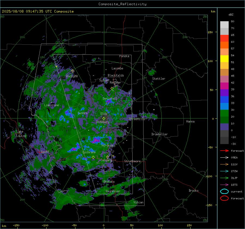Click the yellow diamond marker beside RockyMH
The width and height of the screenshot is (245, 229).
[73, 71]
